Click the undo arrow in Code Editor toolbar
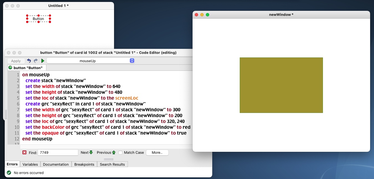This screenshot has width=374, height=179. [x=29, y=61]
